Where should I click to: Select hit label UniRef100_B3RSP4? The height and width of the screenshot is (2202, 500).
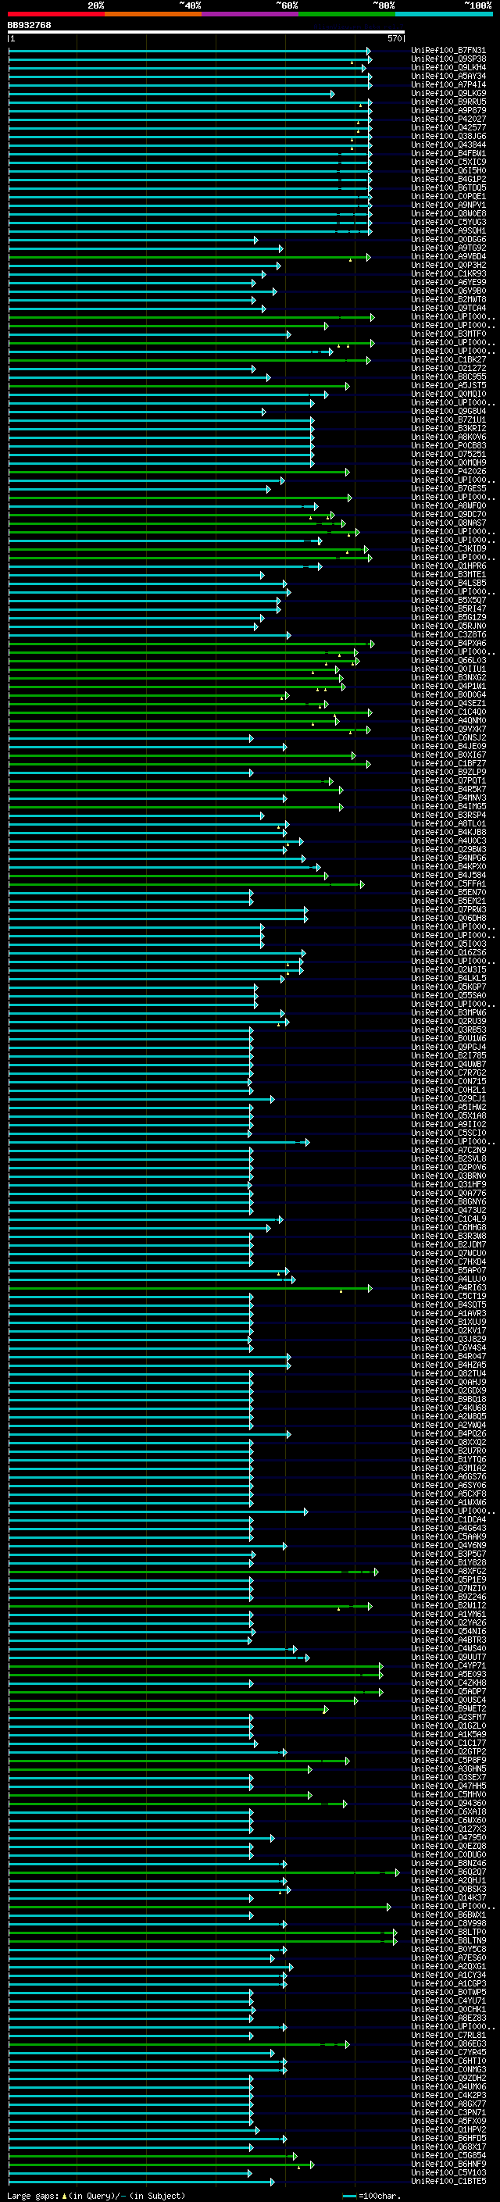click(x=448, y=815)
